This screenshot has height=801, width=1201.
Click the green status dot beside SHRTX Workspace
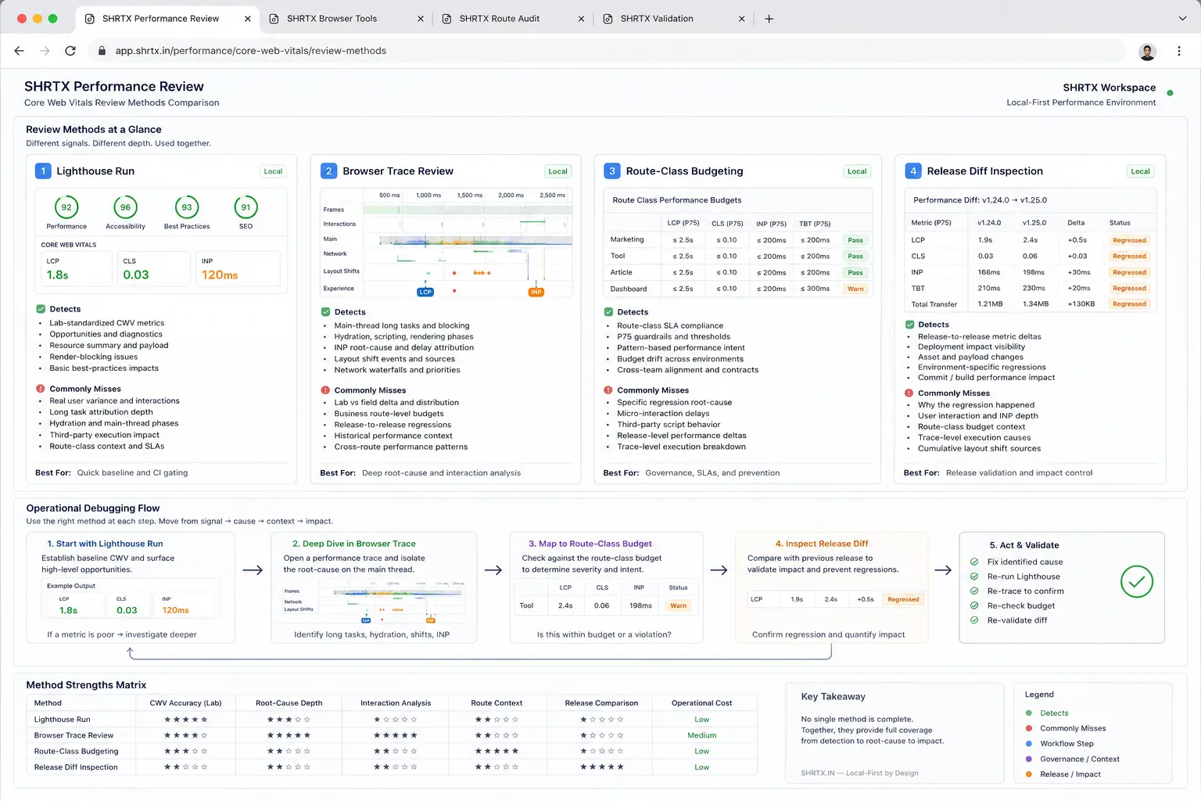1170,93
